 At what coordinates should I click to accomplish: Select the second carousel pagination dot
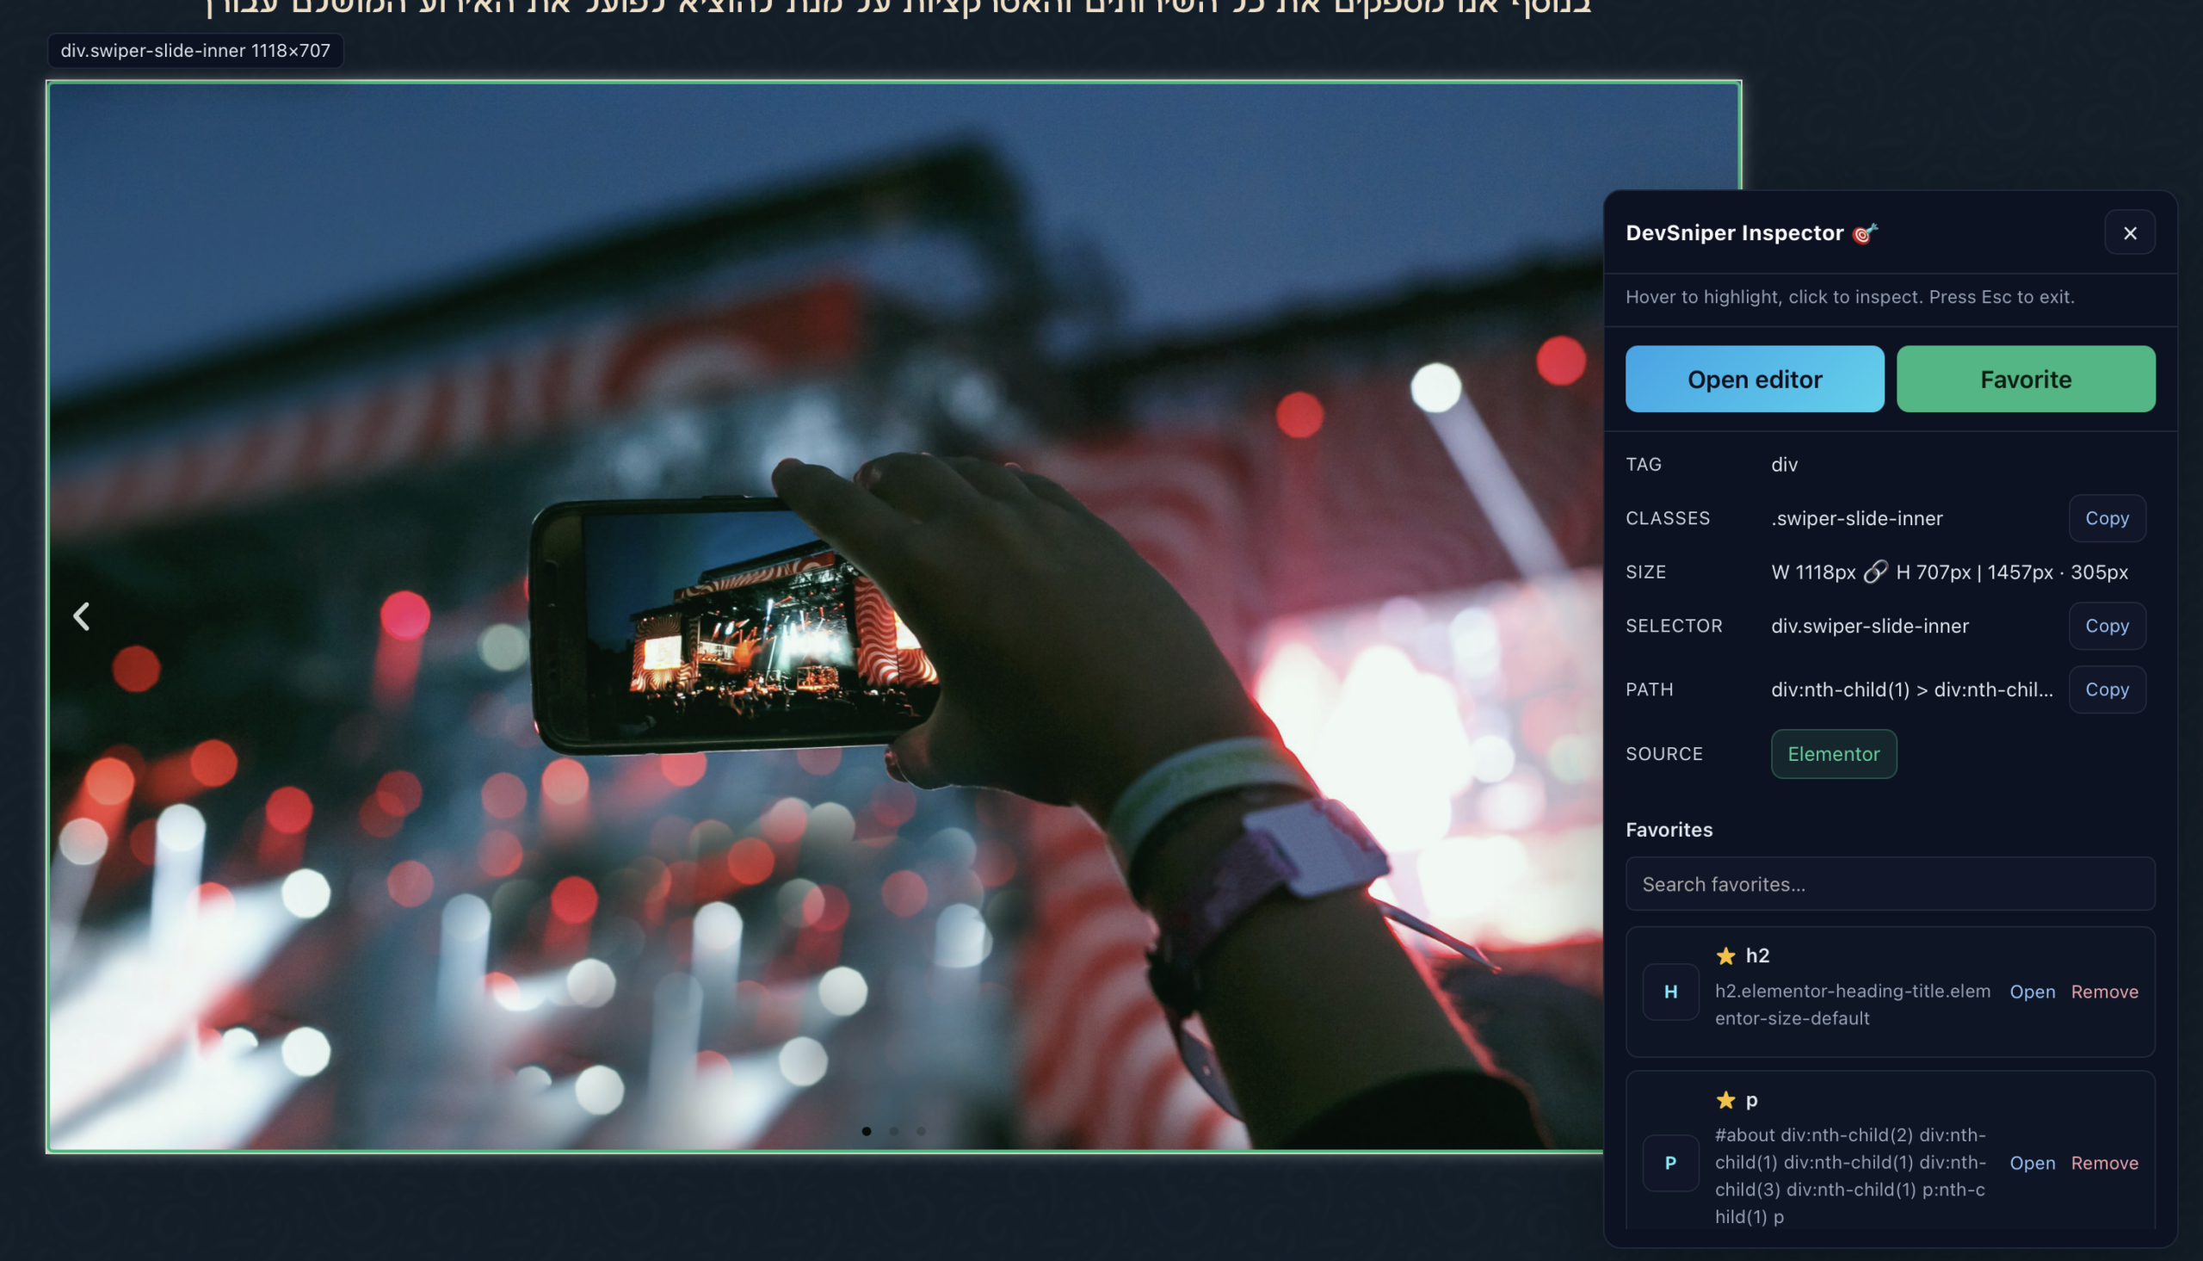click(x=893, y=1131)
